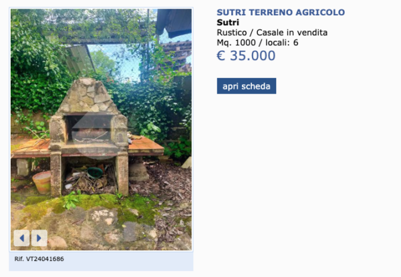Click the euro symbol in the price
The height and width of the screenshot is (277, 401).
coord(221,55)
